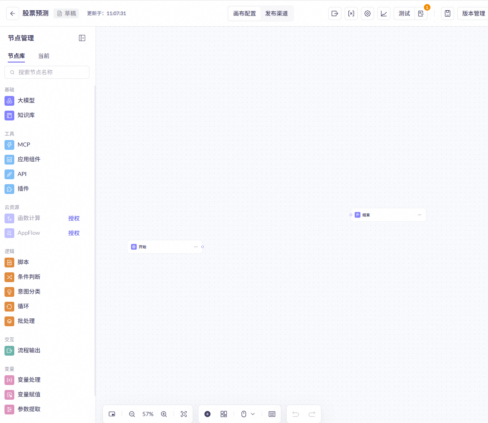Select the 参数提取 node
The height and width of the screenshot is (423, 488).
[x=22, y=409]
